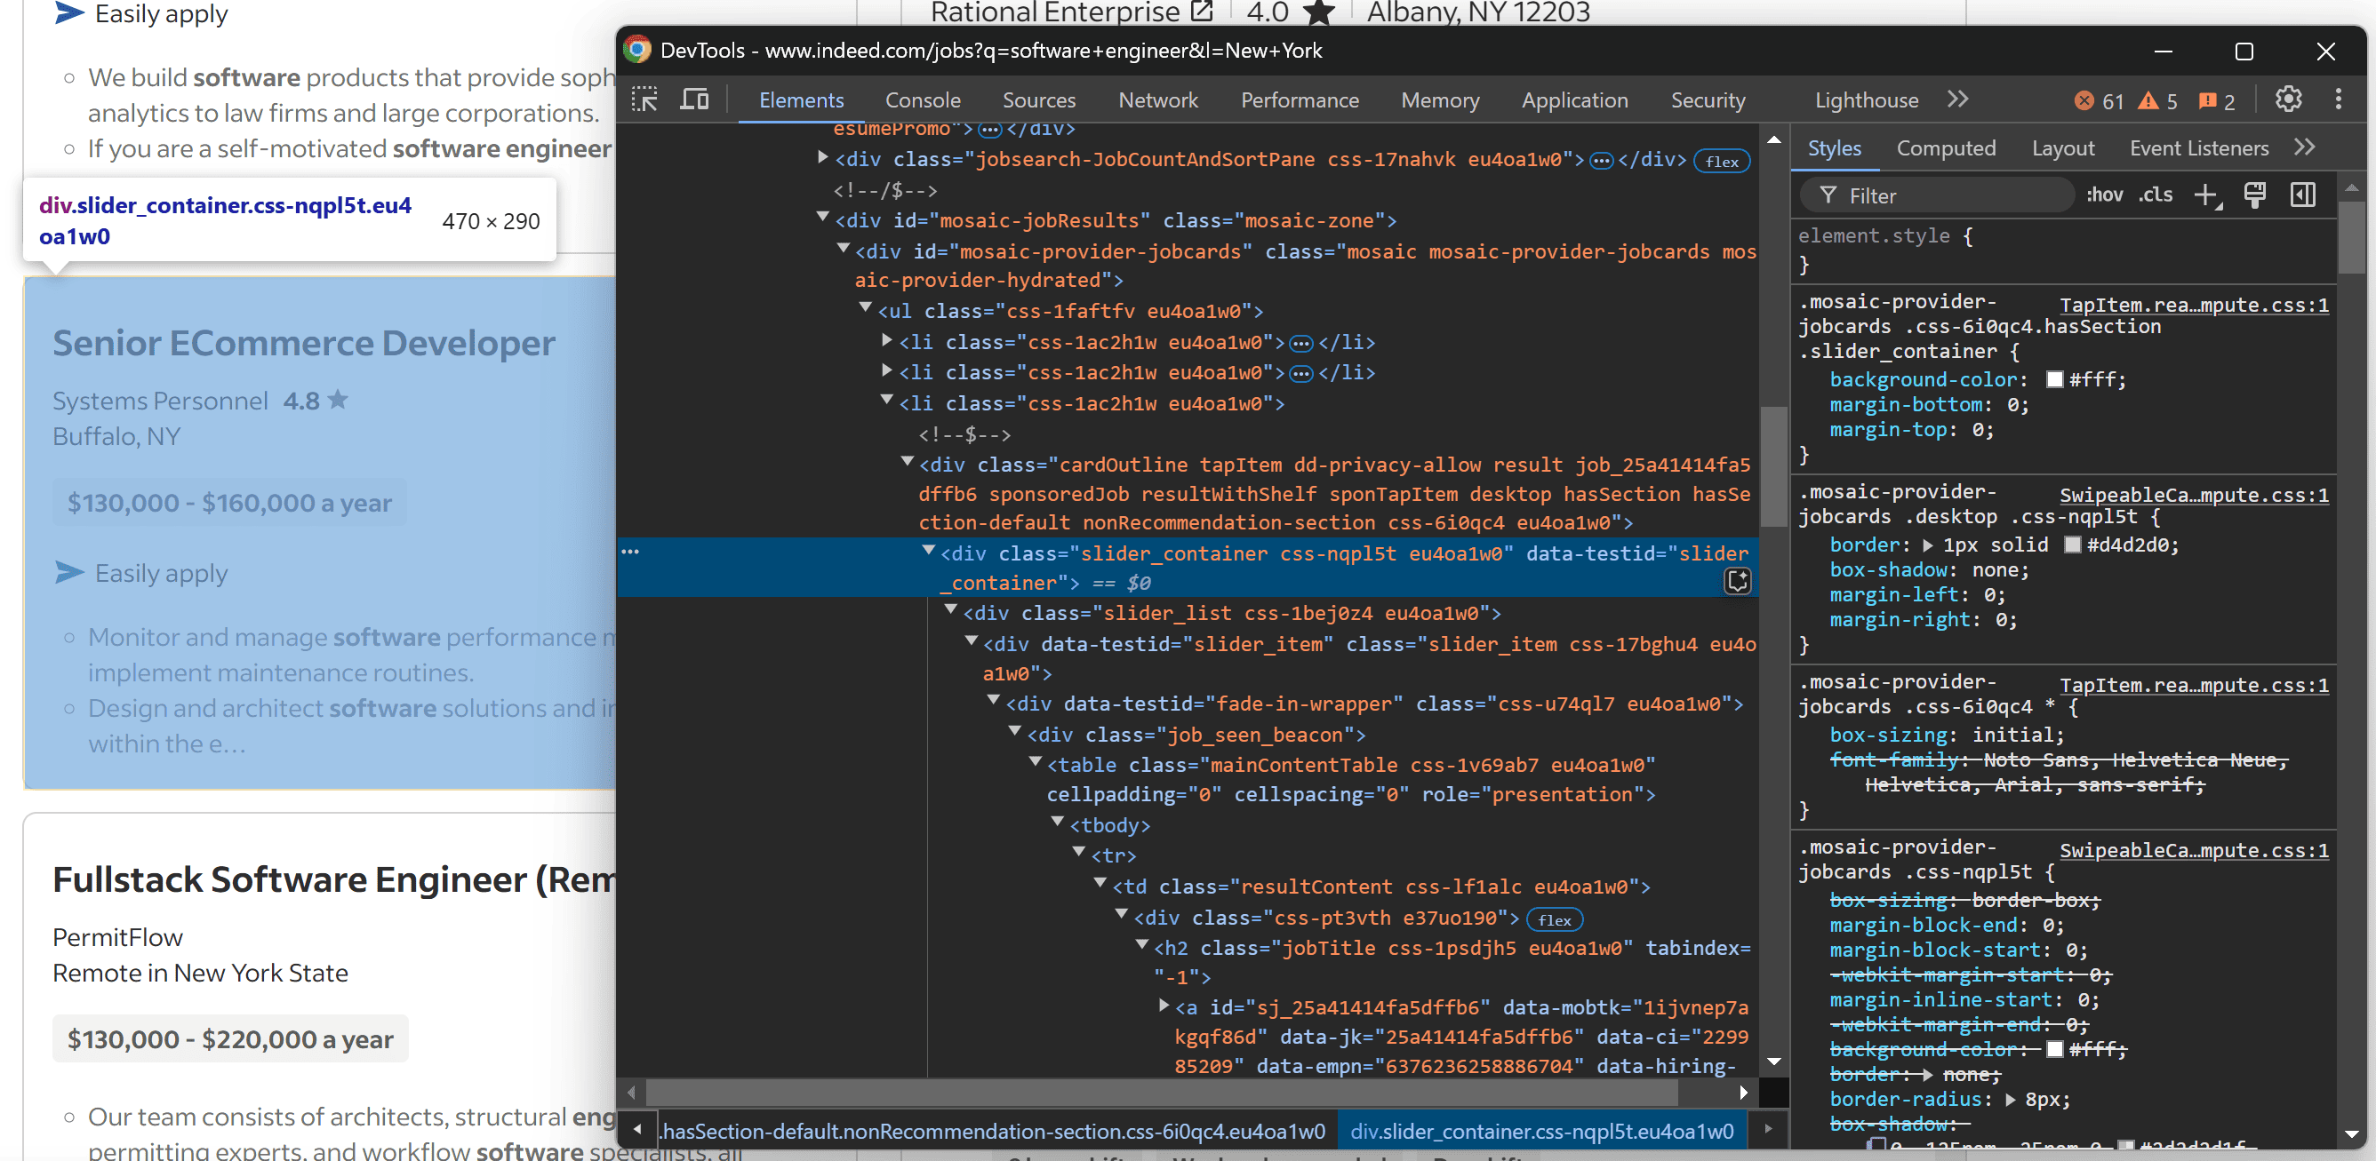Click the external link icon next to Rational Enterprise
Image resolution: width=2376 pixels, height=1161 pixels.
click(x=1201, y=11)
